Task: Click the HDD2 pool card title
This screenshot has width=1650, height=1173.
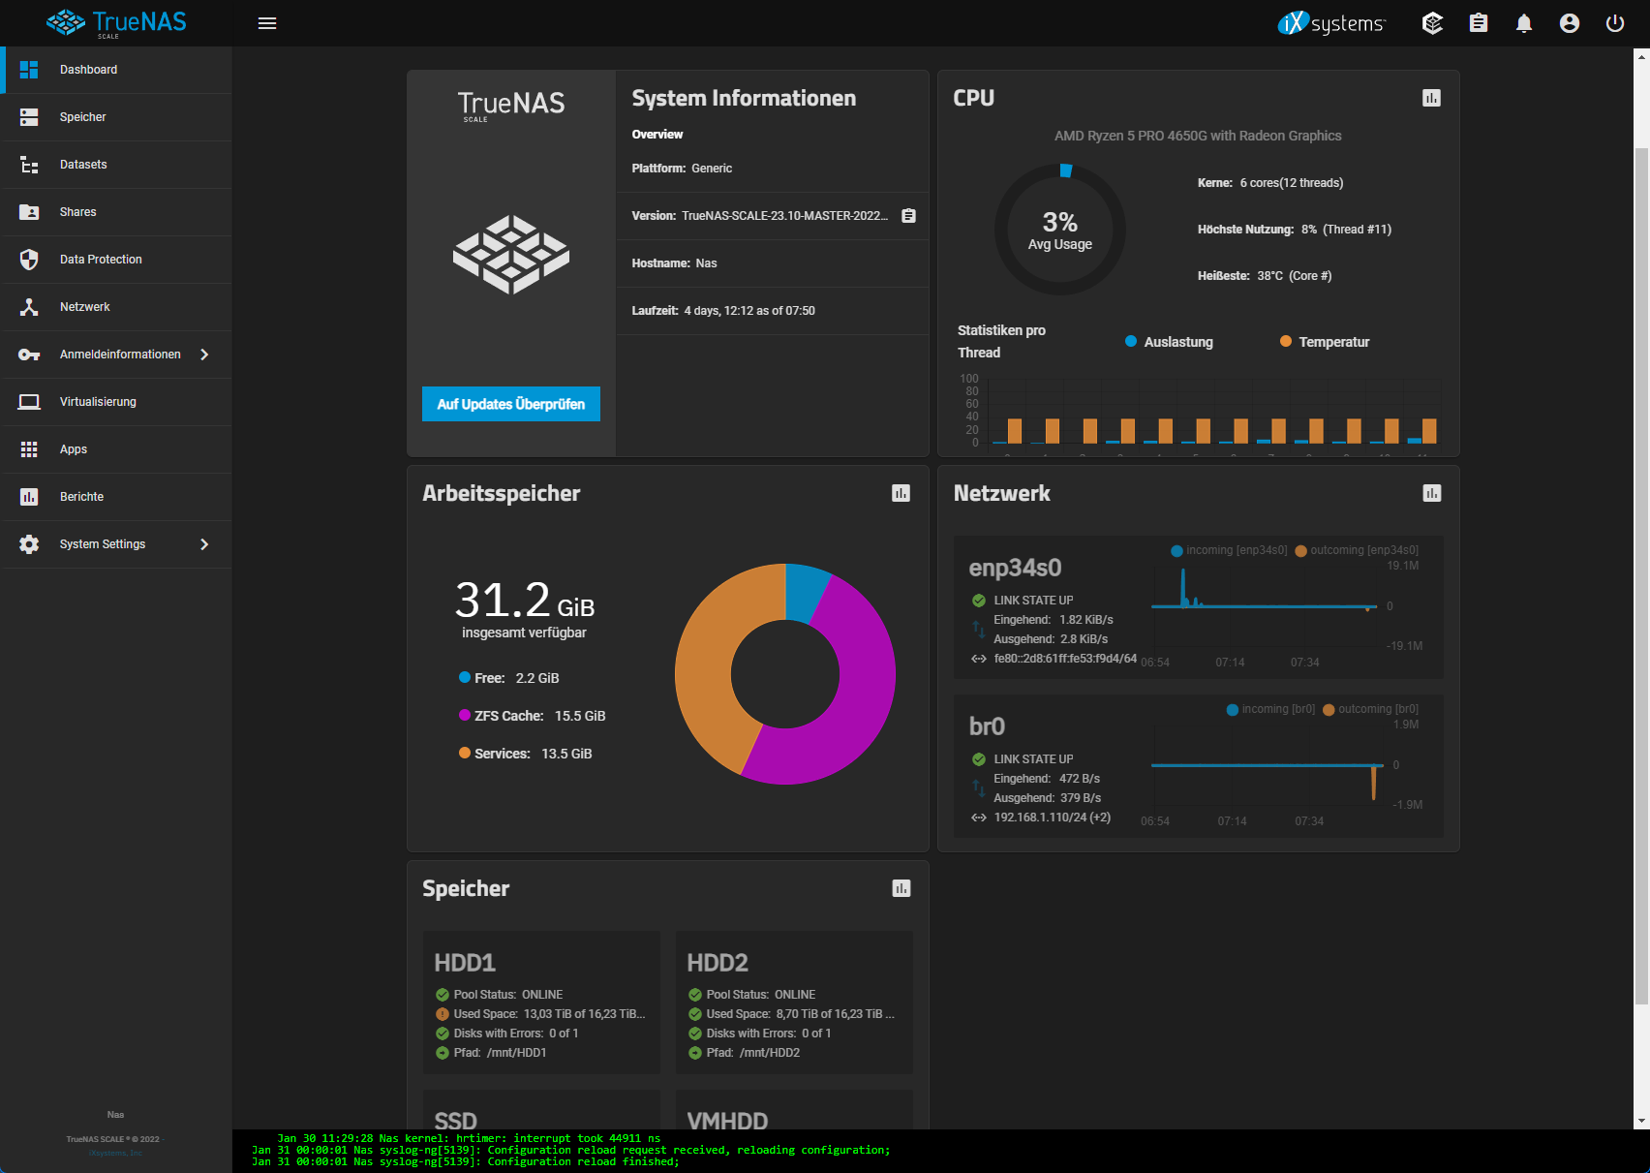Action: click(718, 963)
